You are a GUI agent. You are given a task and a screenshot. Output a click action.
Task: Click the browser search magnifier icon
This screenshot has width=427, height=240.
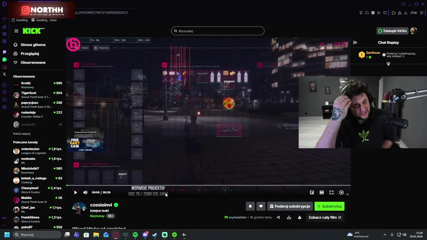click(x=404, y=4)
